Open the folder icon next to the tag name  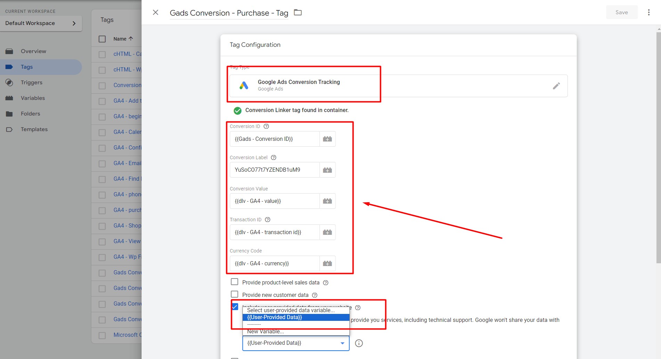pyautogui.click(x=298, y=12)
